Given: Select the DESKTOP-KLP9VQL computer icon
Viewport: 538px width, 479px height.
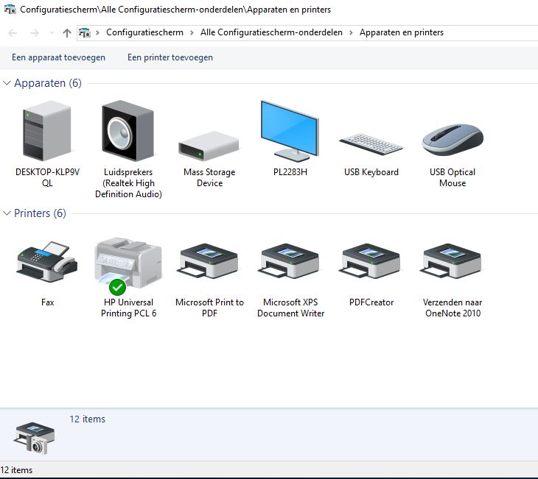Looking at the screenshot, I should 47,130.
